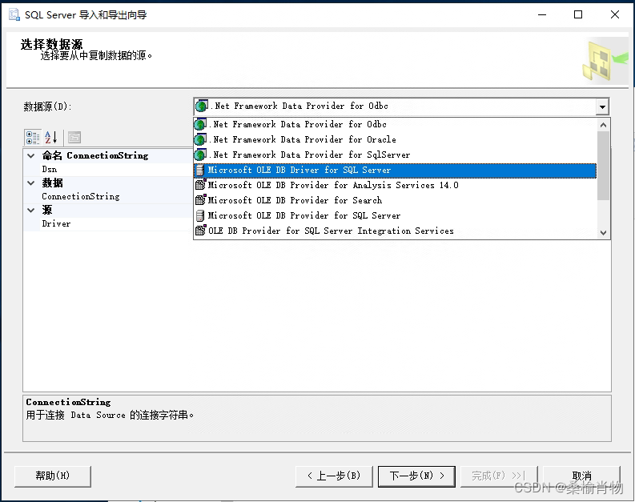Image resolution: width=635 pixels, height=502 pixels.
Task: Click the Alphabetical sort A-Z icon
Action: point(51,137)
